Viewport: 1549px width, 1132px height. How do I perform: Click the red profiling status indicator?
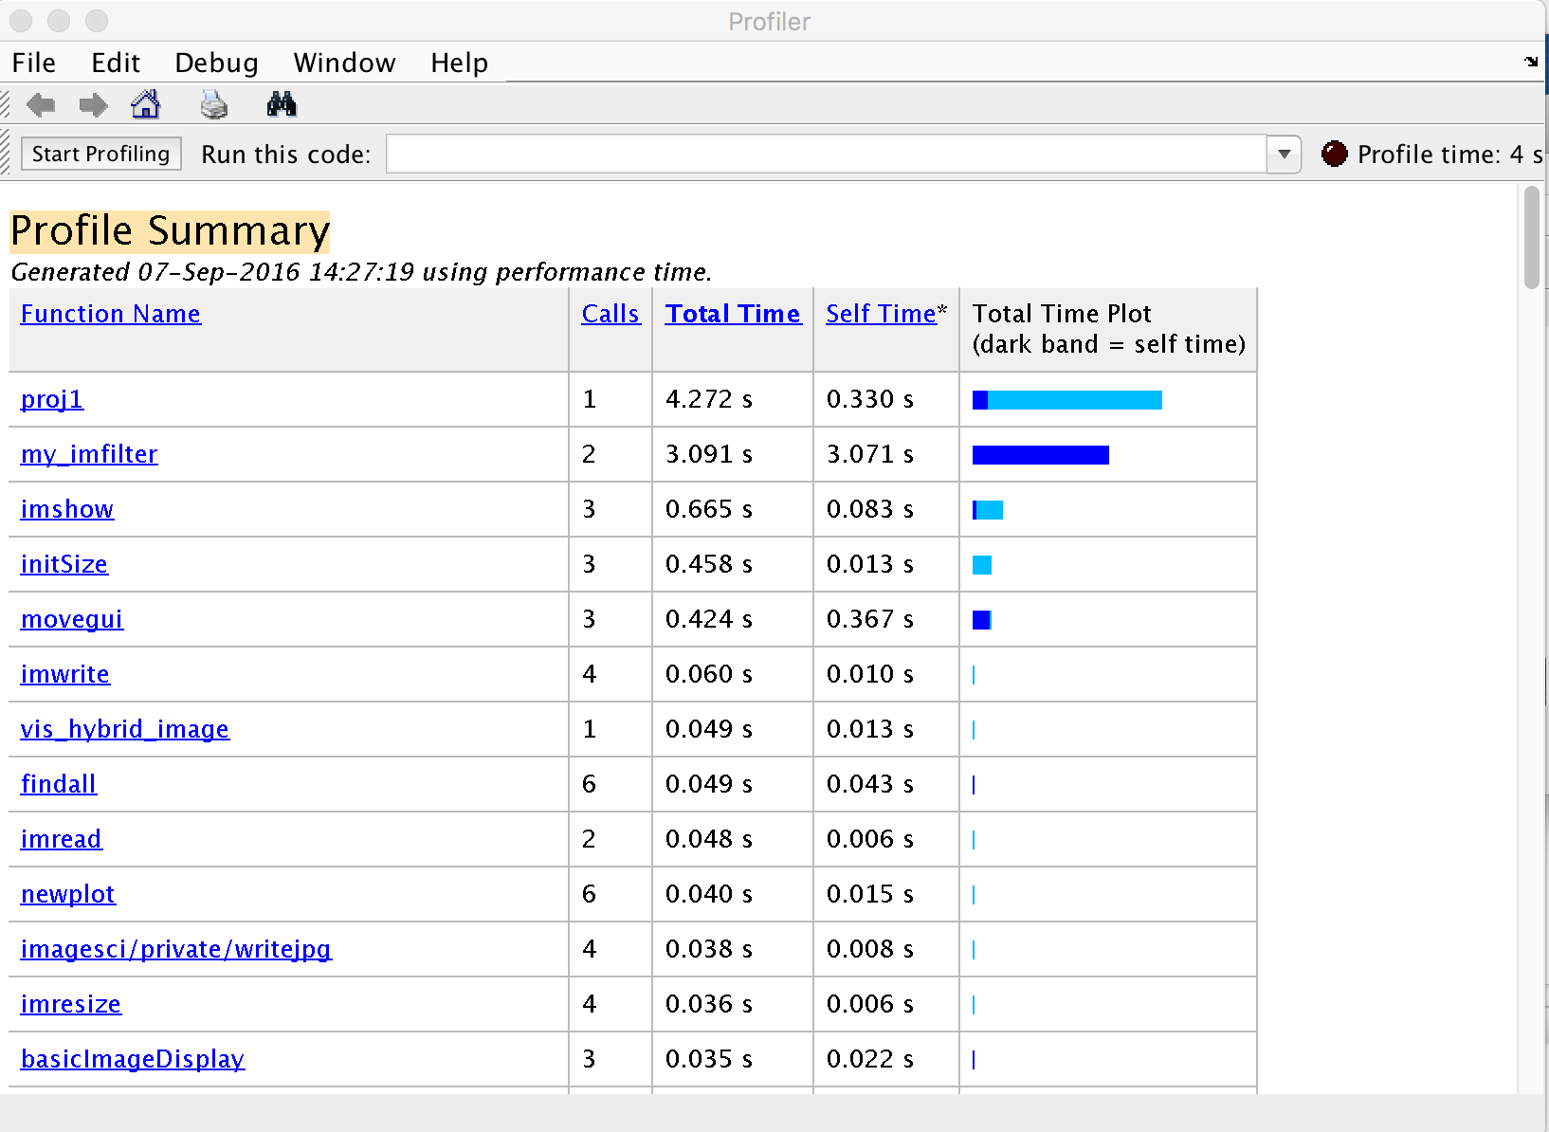click(1334, 154)
